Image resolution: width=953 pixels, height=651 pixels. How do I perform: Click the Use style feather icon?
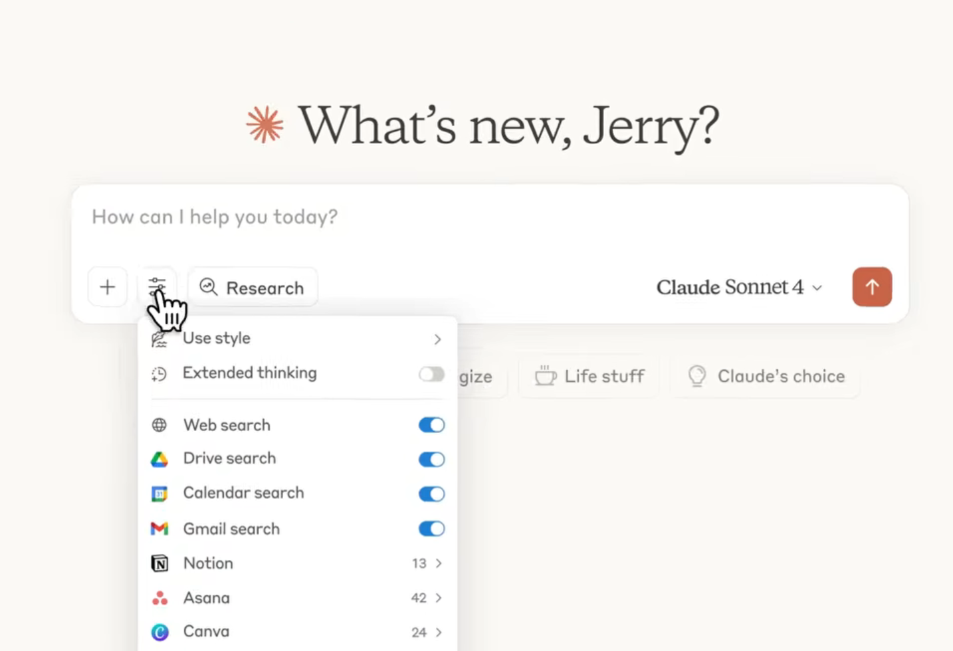coord(159,339)
